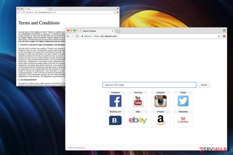Bookmark the eula.html page with star

pyautogui.click(x=114, y=12)
